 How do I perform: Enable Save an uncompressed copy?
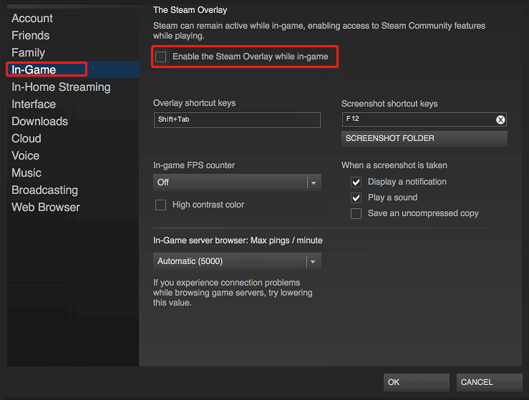pyautogui.click(x=356, y=213)
